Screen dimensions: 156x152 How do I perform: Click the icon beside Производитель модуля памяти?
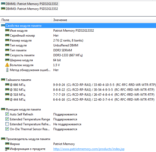point(3,139)
